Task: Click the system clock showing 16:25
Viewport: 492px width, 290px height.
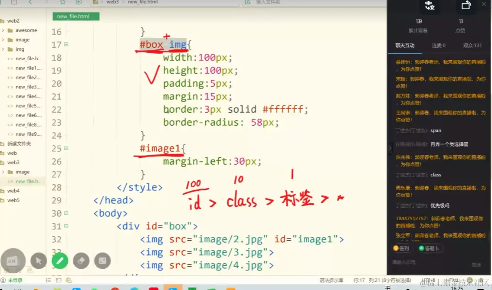Action: click(457, 288)
